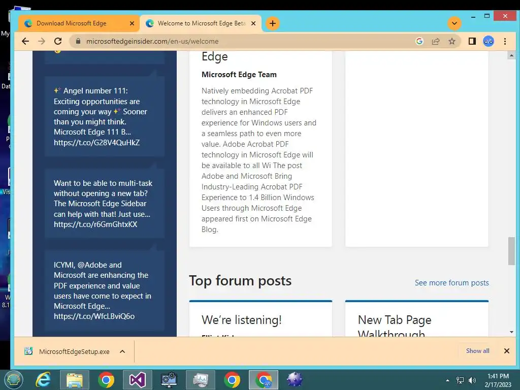Close the downloads bar

tap(506, 351)
